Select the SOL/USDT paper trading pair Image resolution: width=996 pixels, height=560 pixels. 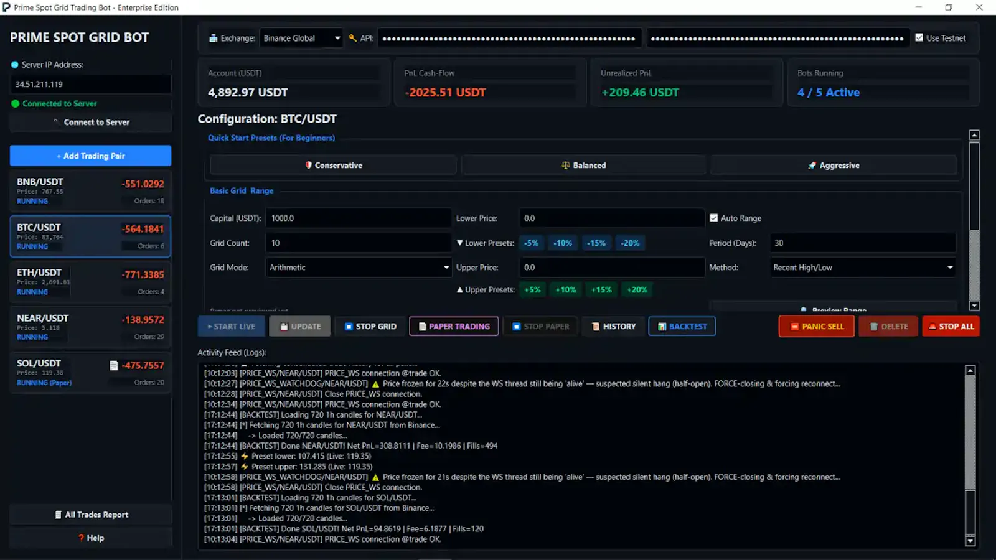click(x=90, y=373)
